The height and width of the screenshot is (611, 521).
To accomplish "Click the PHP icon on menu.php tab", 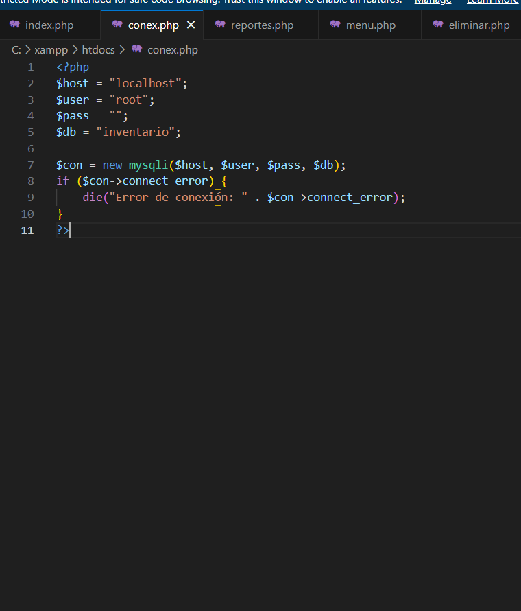I will click(x=335, y=25).
